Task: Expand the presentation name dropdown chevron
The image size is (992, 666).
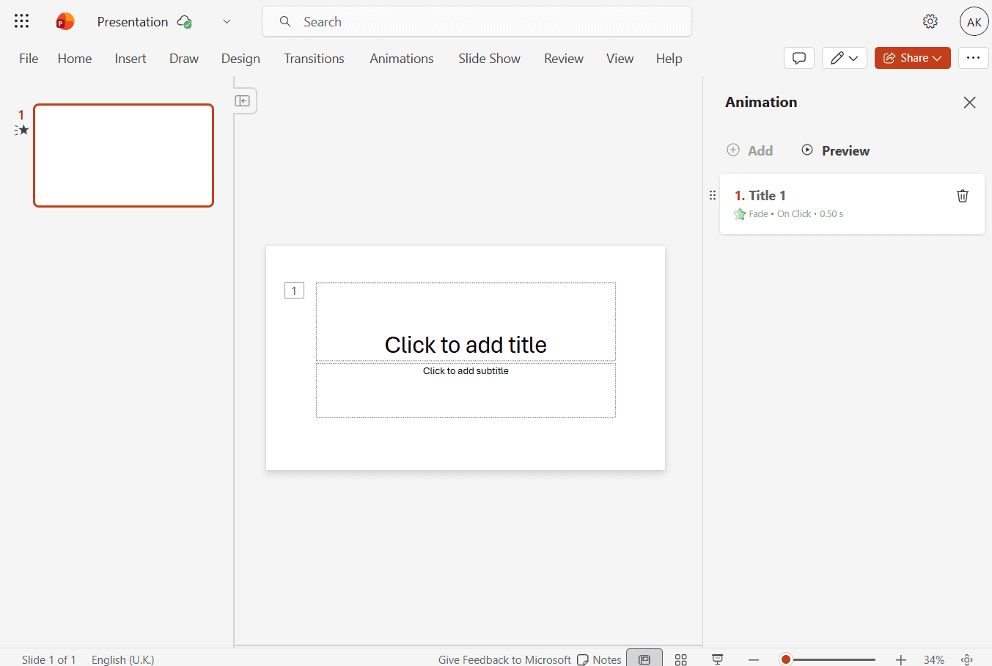Action: point(227,22)
